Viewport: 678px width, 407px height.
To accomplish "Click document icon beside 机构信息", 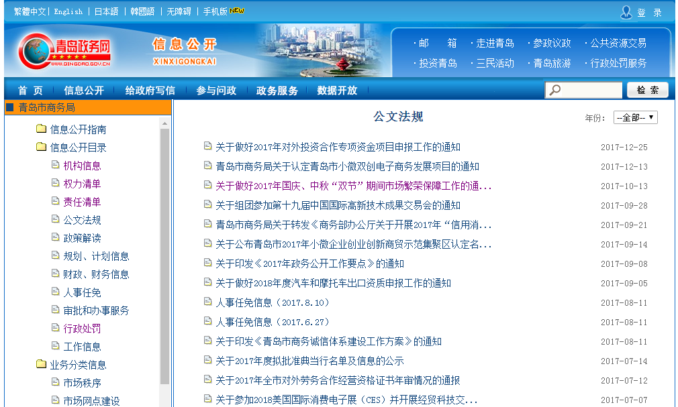I will pos(56,166).
